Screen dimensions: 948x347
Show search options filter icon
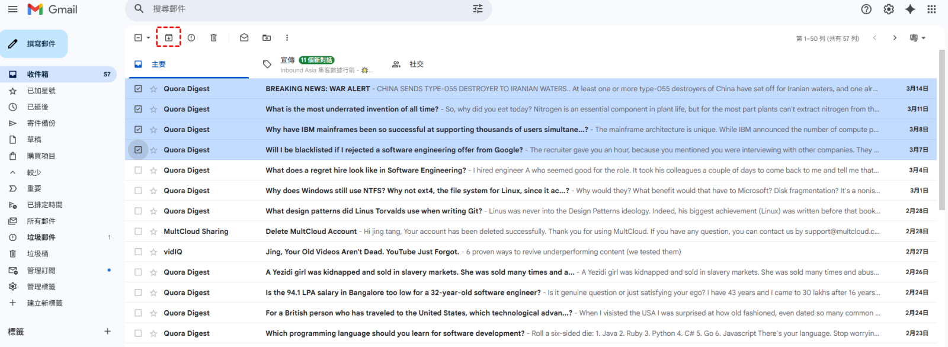tap(478, 9)
